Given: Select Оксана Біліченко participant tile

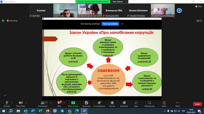Looking at the screenshot, I should point(138,10).
